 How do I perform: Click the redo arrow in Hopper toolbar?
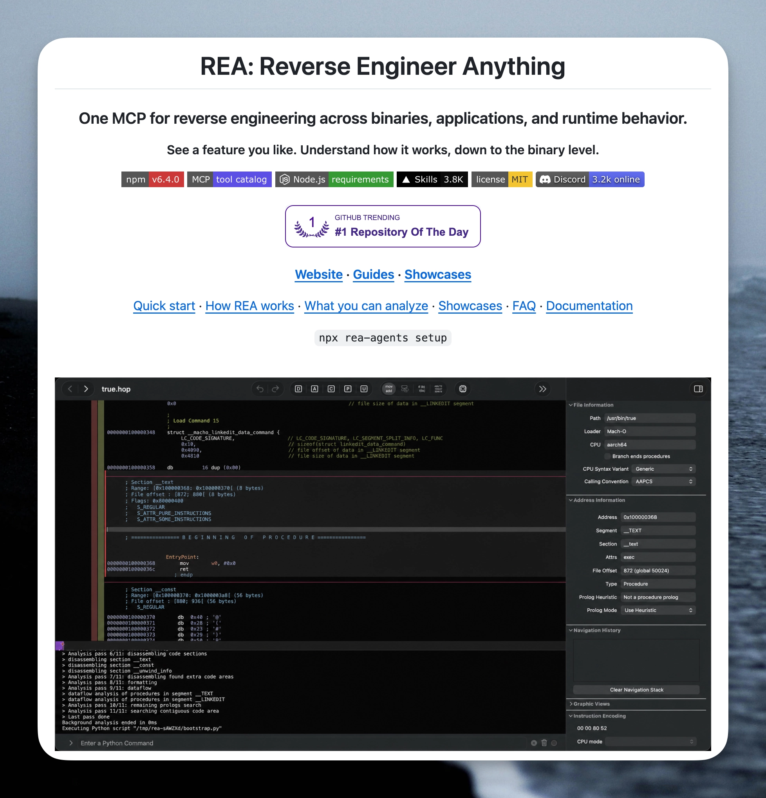coord(275,389)
